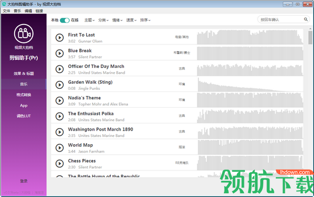Seek in Blue Break waveform

(x=250, y=53)
